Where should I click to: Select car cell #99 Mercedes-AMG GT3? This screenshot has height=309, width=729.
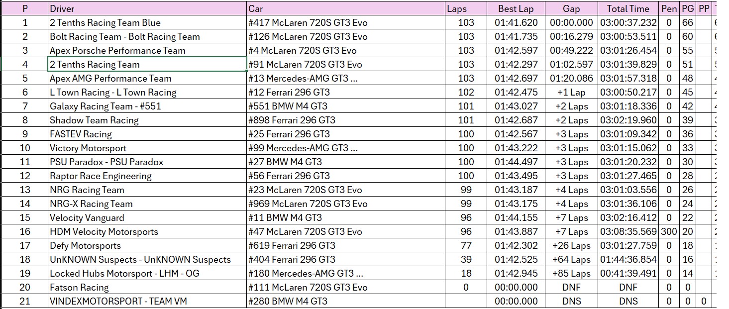[x=346, y=148]
